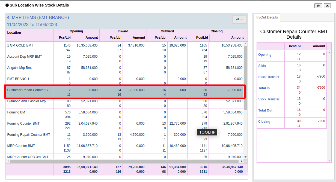
Task: Click the Total In row label
Action: [x=264, y=88]
